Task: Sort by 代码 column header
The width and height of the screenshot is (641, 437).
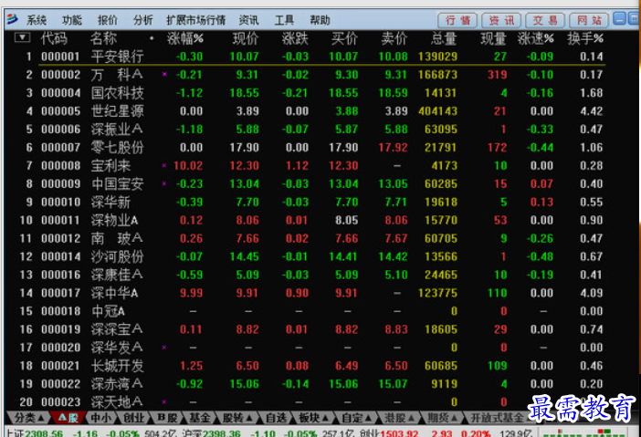Action: (x=54, y=38)
